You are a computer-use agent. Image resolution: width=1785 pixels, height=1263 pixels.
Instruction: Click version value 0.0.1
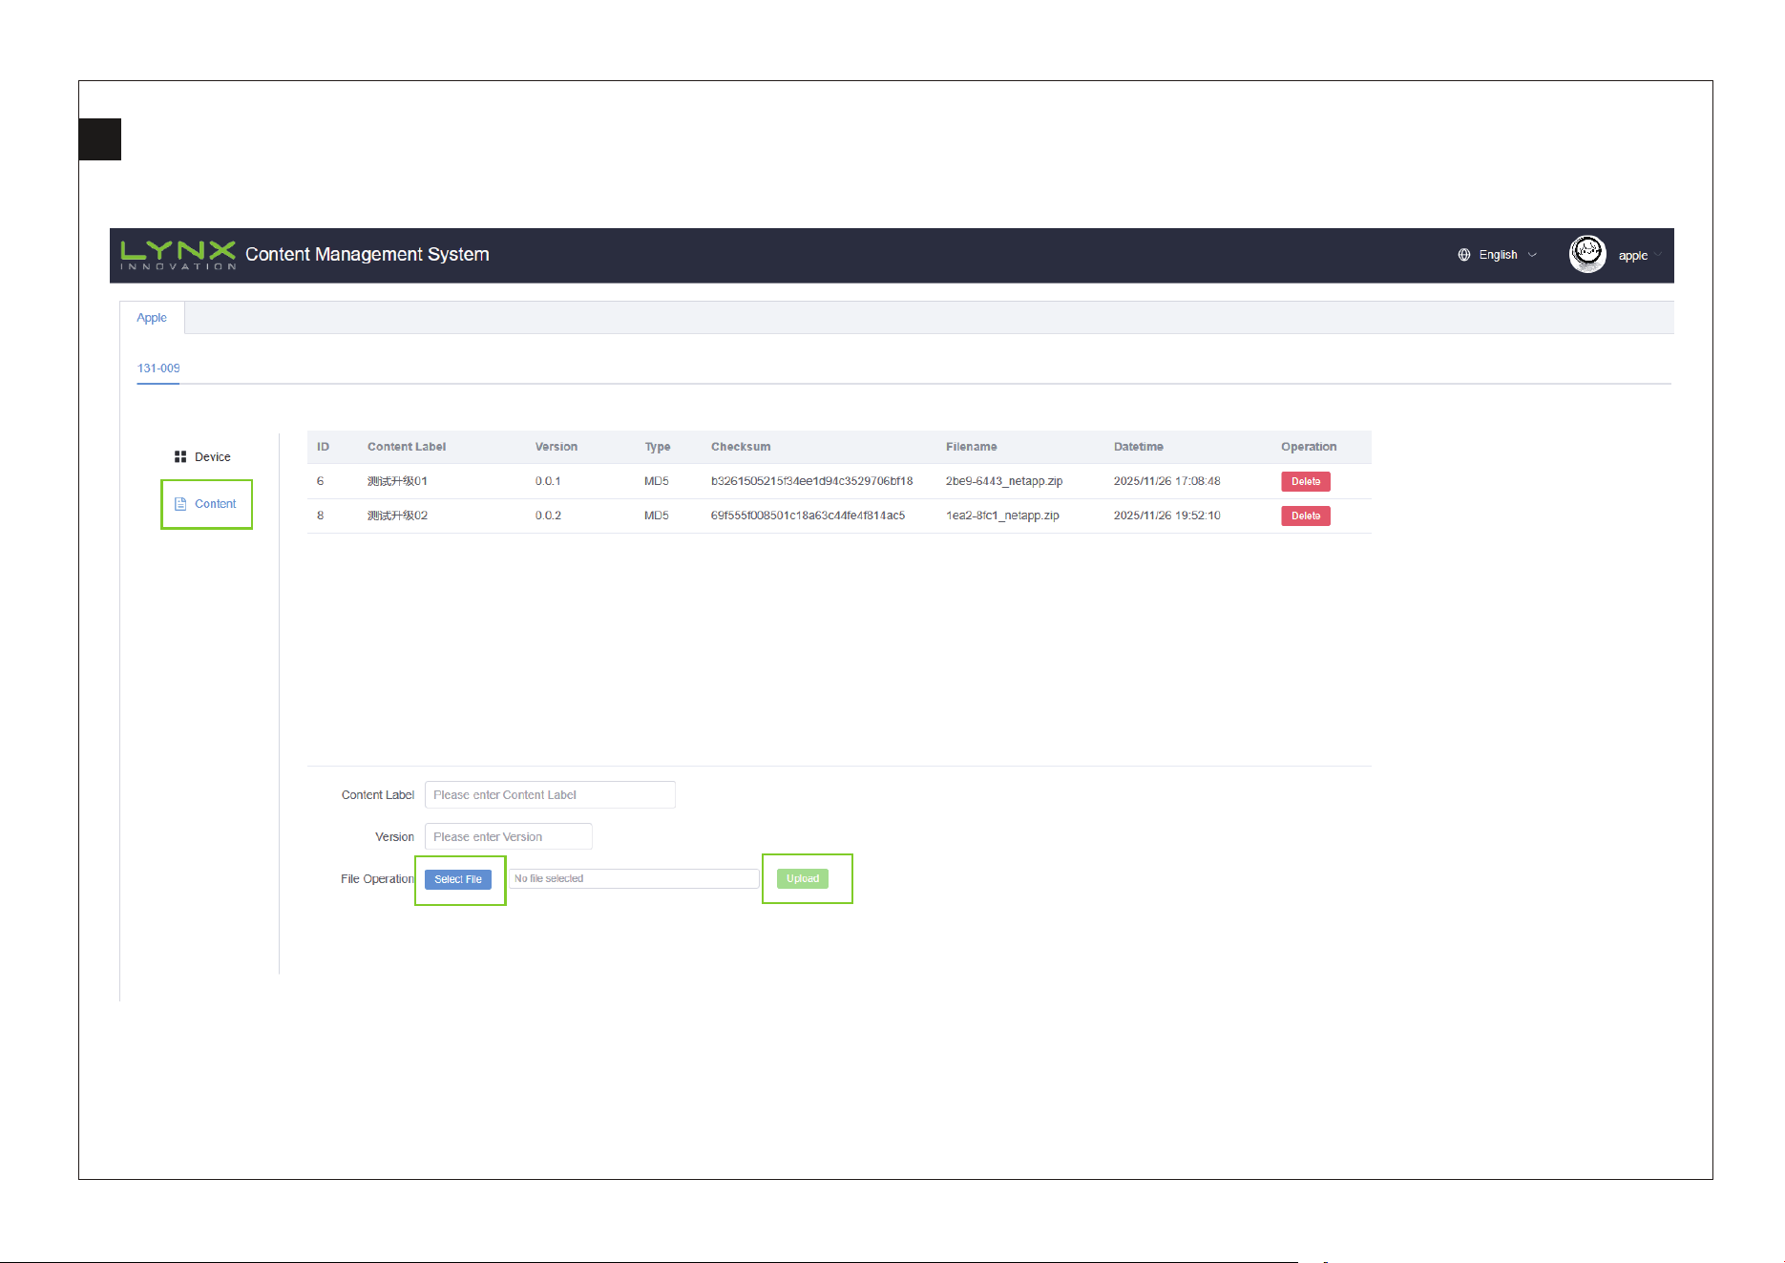click(x=548, y=481)
